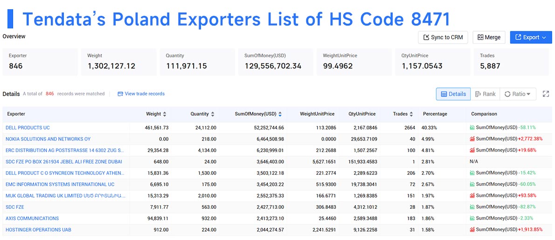Click the 4,134.00 quantity cell
555x240 pixels.
coord(206,150)
